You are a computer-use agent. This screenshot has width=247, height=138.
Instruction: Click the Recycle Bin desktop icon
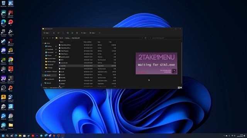point(3,4)
